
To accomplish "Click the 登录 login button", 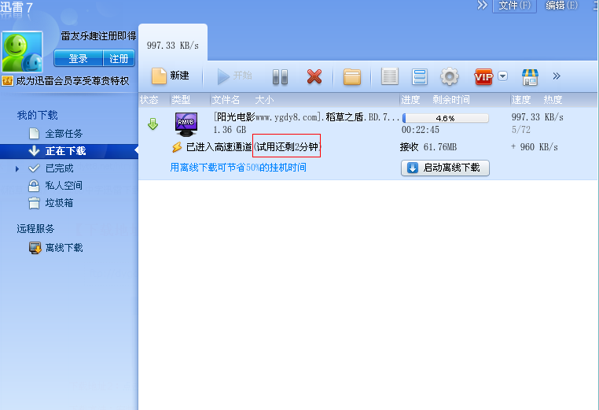I will 79,58.
